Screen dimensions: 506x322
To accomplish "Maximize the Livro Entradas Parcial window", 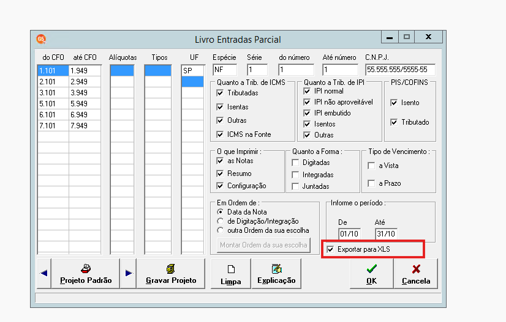I will pyautogui.click(x=407, y=37).
